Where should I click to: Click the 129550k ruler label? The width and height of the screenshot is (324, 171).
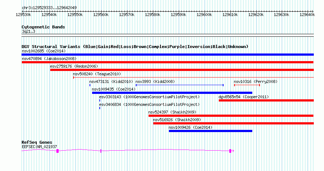pyautogui.click(x=75, y=15)
